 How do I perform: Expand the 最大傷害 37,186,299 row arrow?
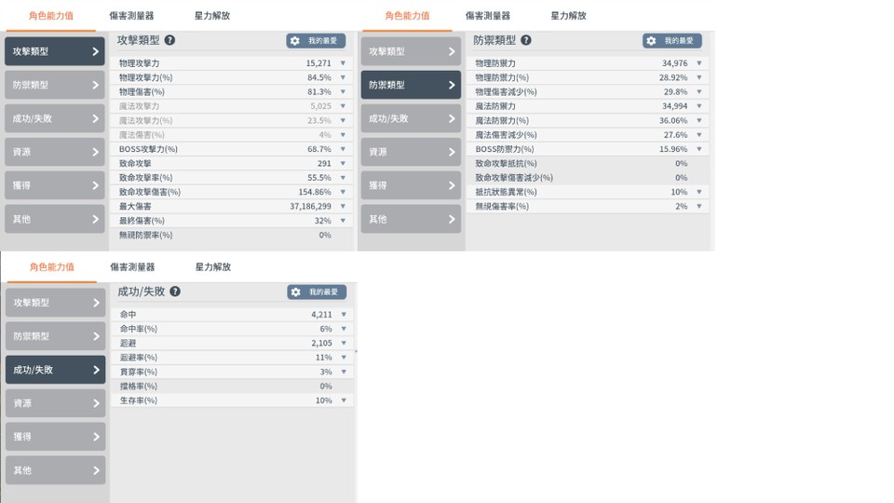(x=343, y=207)
